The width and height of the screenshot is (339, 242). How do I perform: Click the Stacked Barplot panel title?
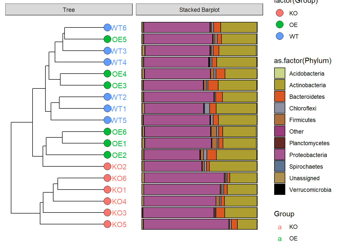(199, 10)
